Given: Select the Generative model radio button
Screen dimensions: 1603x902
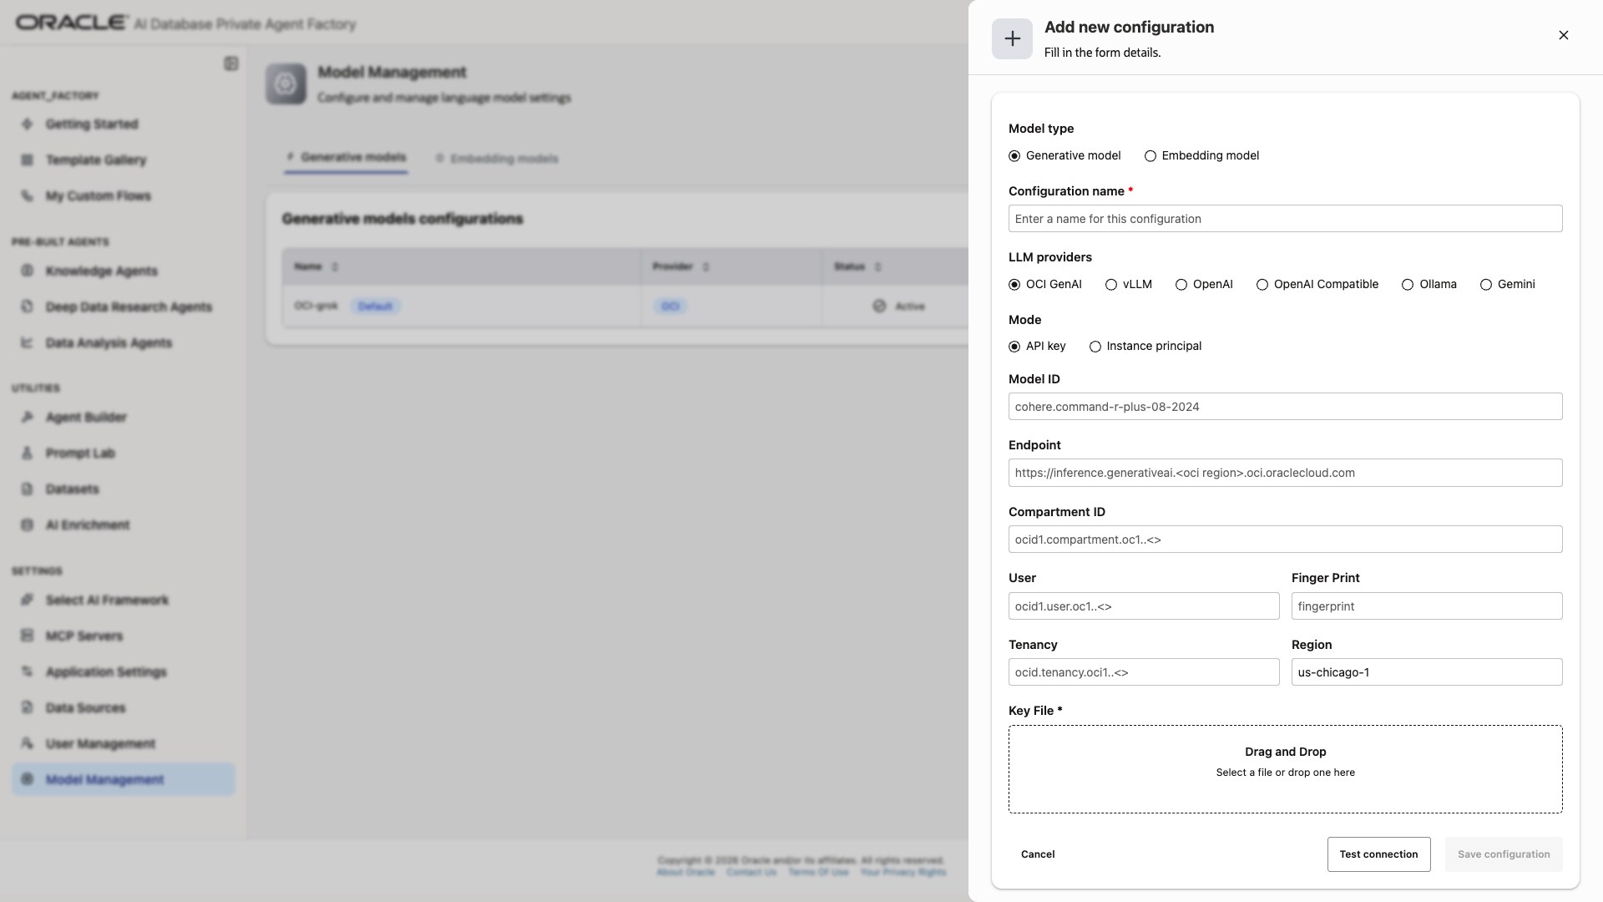Looking at the screenshot, I should 1014,156.
